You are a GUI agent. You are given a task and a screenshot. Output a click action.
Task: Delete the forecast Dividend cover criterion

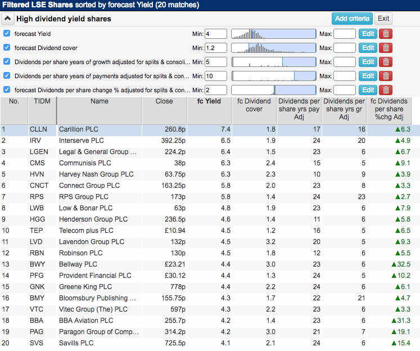(386, 48)
